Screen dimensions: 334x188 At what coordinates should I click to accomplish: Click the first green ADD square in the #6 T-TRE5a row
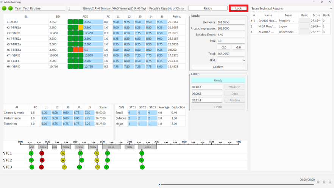[70, 50]
